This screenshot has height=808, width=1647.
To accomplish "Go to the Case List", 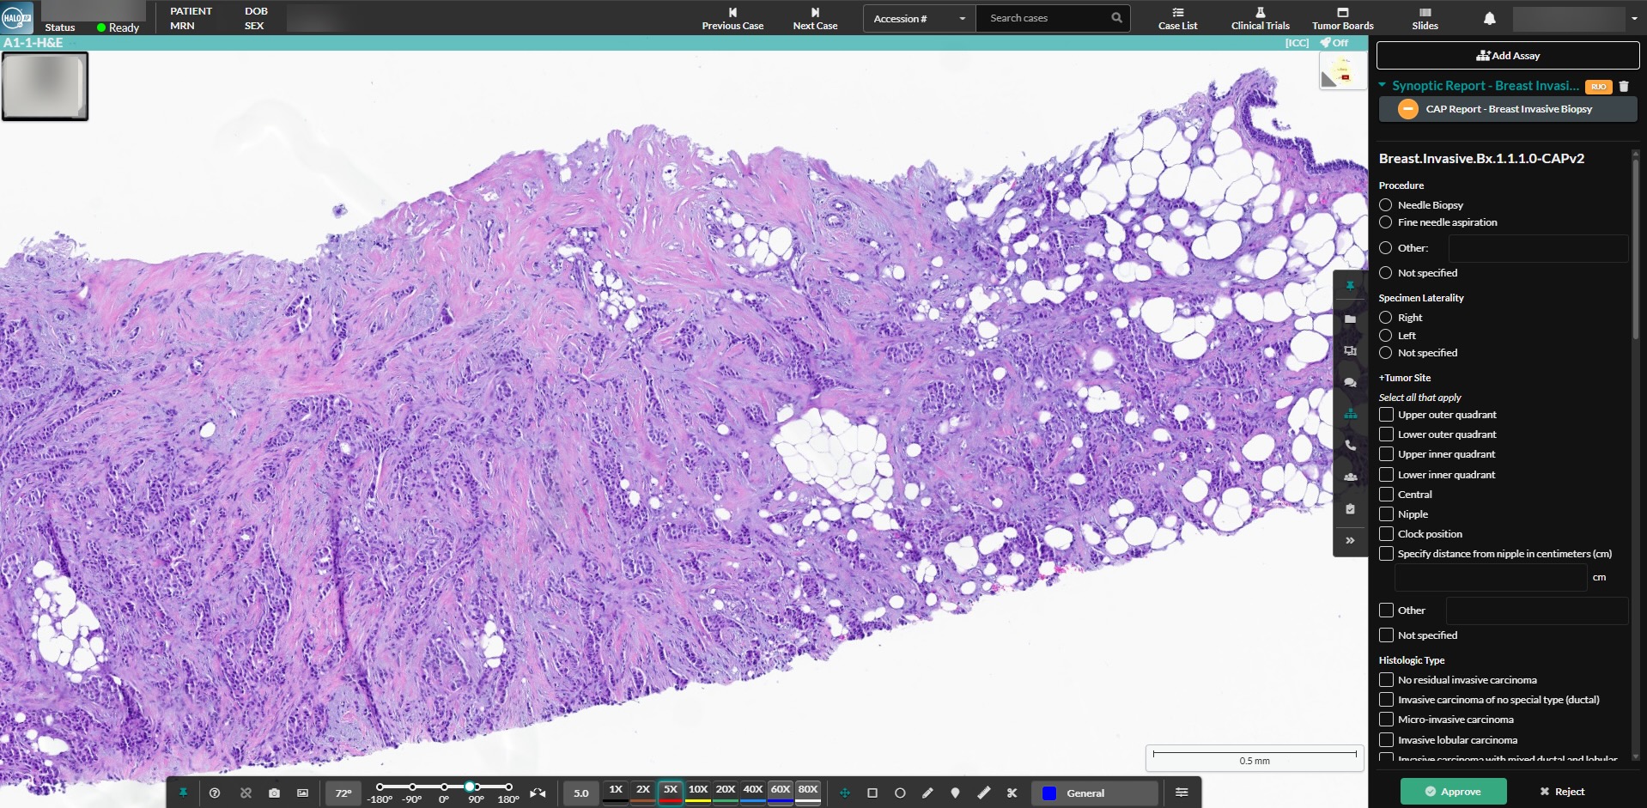I will tap(1177, 18).
